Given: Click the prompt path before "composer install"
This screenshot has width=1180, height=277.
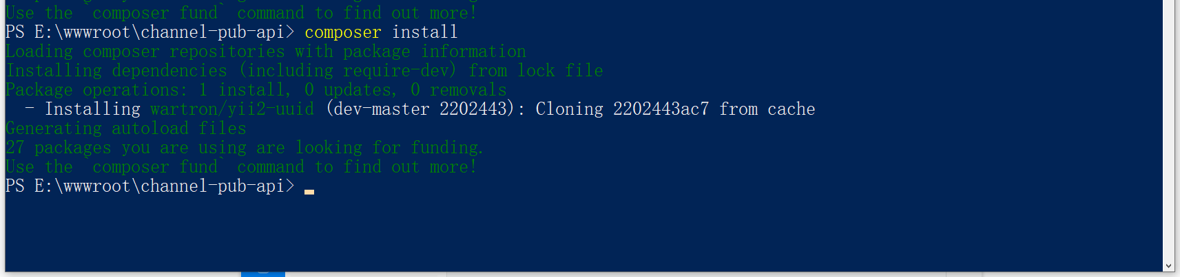Looking at the screenshot, I should tap(149, 32).
